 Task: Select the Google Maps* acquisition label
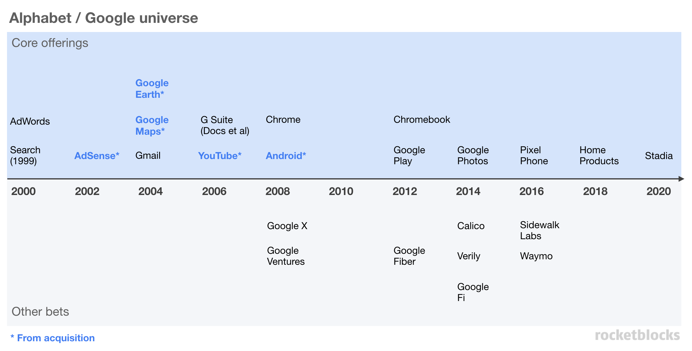pos(152,126)
